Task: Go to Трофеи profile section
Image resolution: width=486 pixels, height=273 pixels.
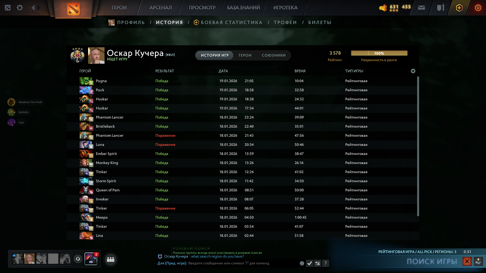Action: pos(285,22)
